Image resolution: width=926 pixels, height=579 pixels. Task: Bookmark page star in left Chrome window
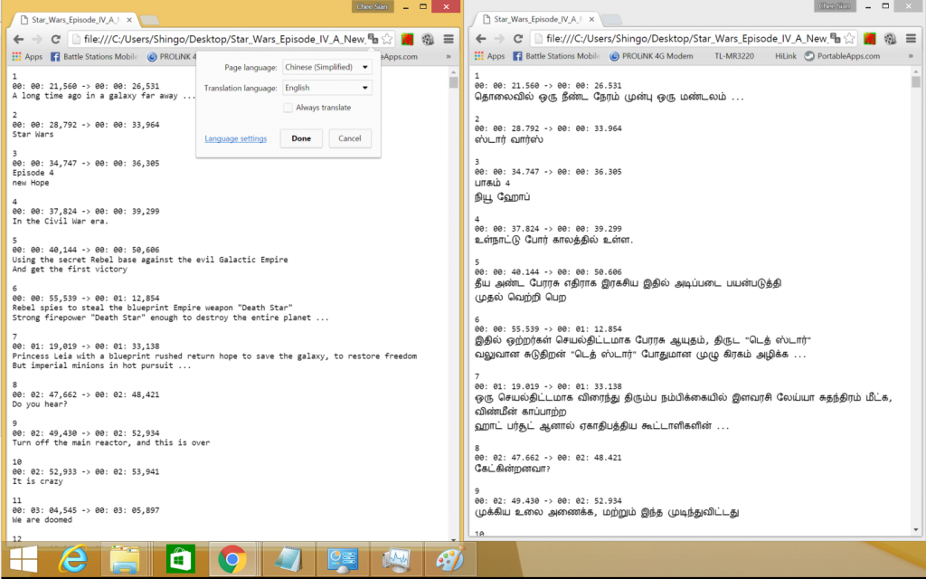click(387, 39)
